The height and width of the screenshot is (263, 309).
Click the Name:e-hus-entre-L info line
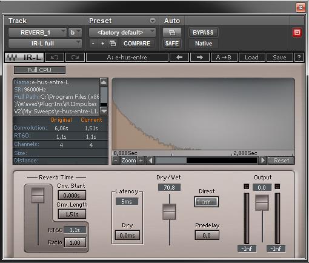coord(41,82)
